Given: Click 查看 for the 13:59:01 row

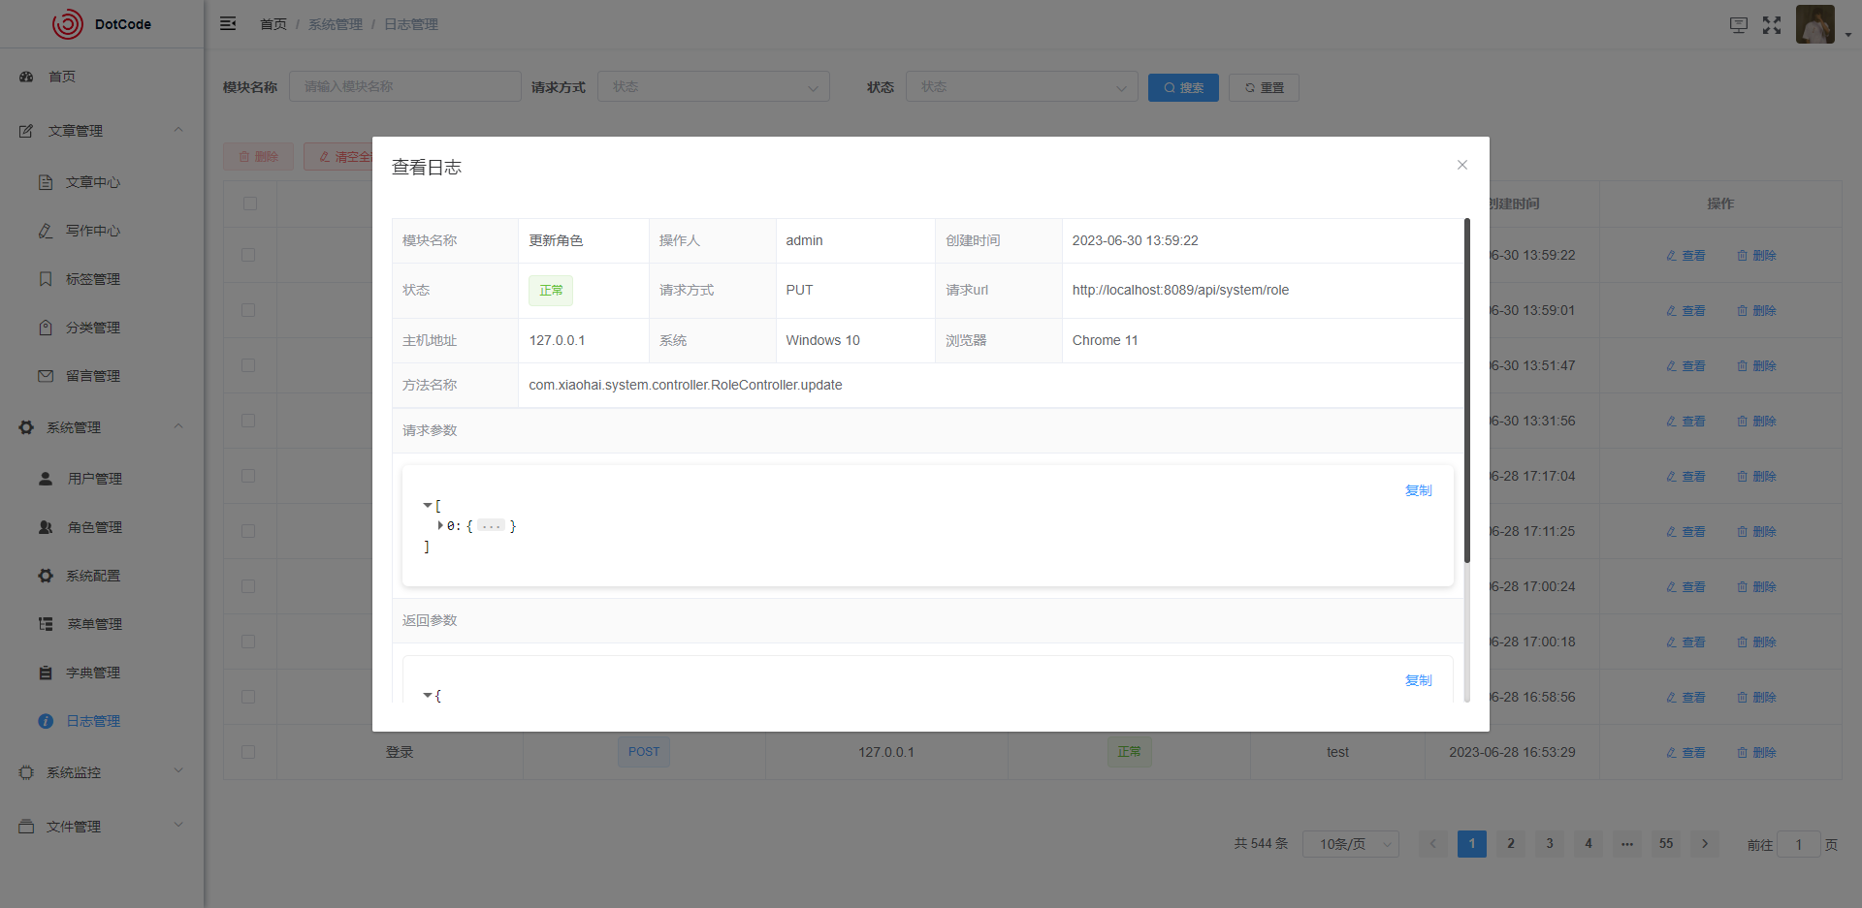Looking at the screenshot, I should [x=1685, y=311].
